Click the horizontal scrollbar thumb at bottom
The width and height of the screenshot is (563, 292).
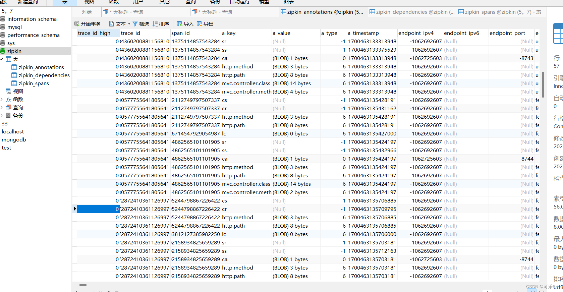click(x=83, y=285)
